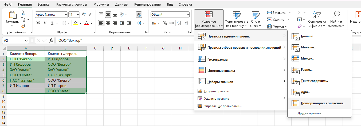Decrease indent icon
This screenshot has height=126, width=361.
point(122,23)
